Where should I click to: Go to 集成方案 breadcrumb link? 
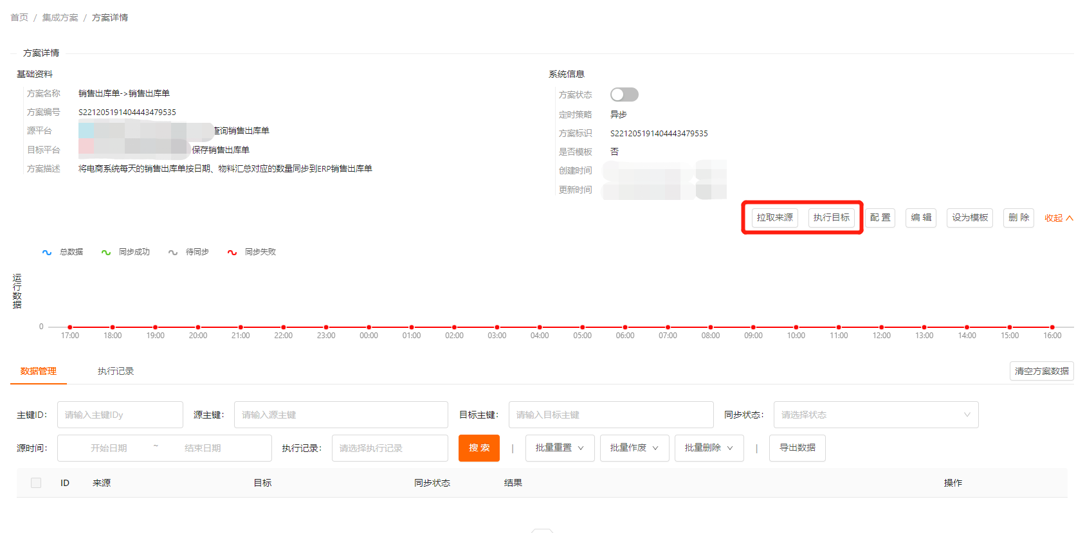60,17
